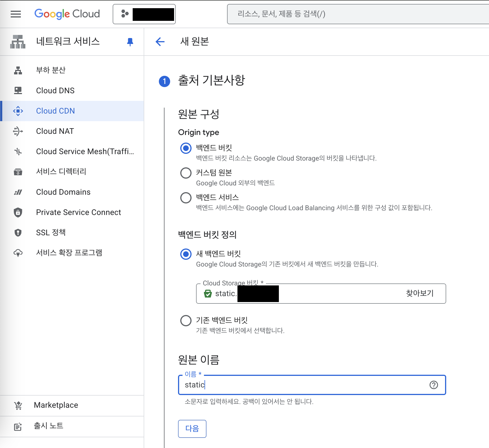Focus the top resource search bar
This screenshot has height=448, width=489.
[358, 14]
